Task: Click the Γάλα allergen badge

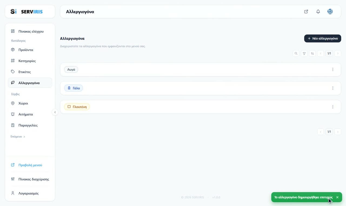Action: pos(74,88)
